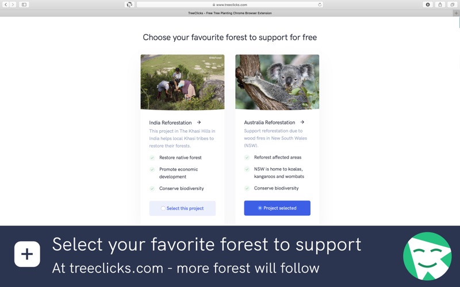
Task: Click the browser forward arrow
Action: pyautogui.click(x=13, y=5)
